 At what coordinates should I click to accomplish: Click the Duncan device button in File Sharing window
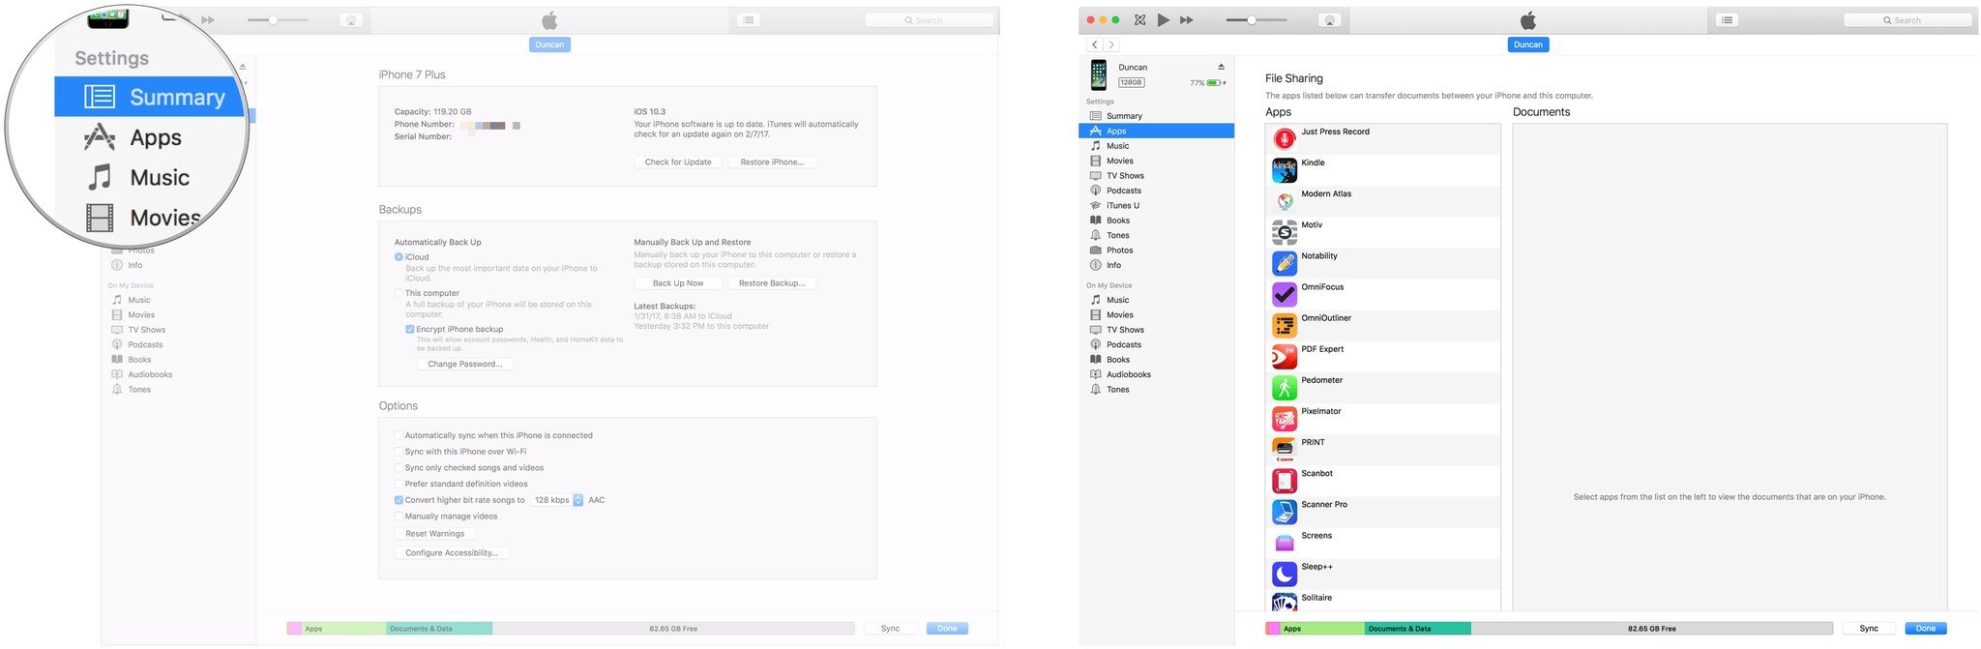pyautogui.click(x=1527, y=44)
